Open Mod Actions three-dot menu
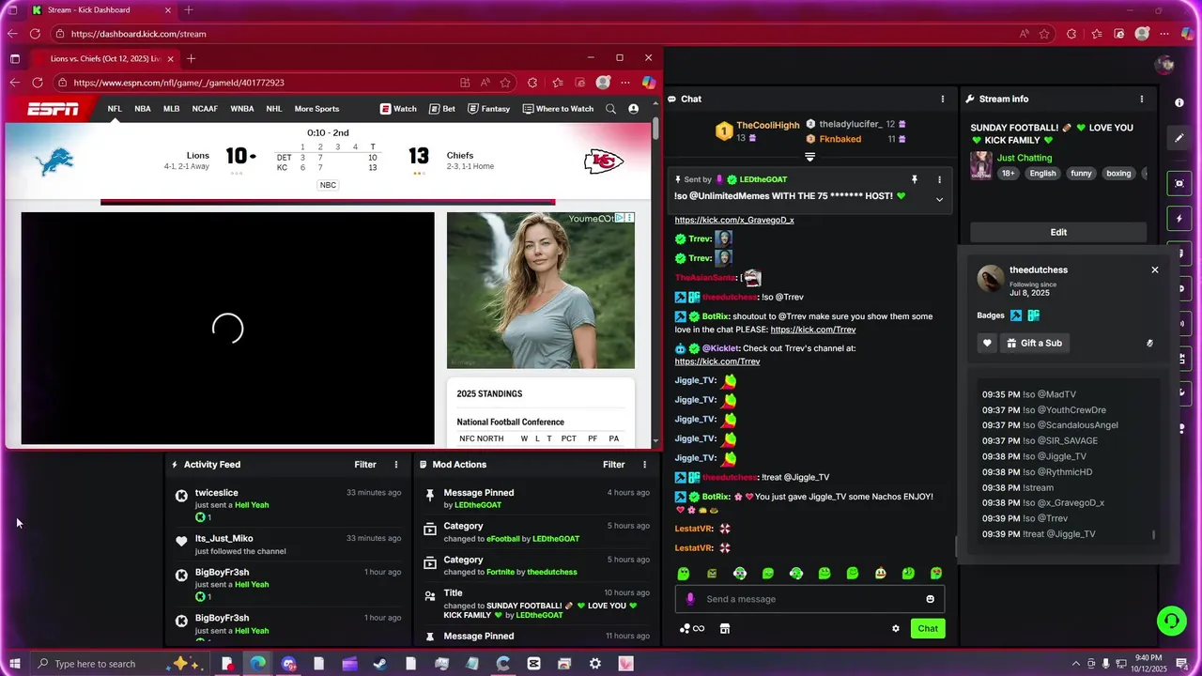The image size is (1202, 676). click(x=644, y=465)
